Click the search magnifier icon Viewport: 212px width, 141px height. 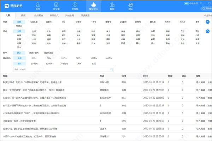111,70
